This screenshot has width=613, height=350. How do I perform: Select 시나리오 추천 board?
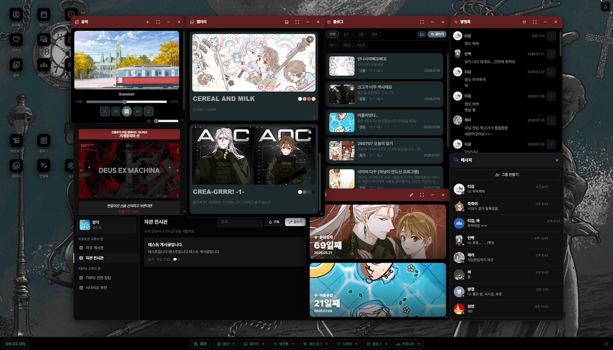(107, 288)
